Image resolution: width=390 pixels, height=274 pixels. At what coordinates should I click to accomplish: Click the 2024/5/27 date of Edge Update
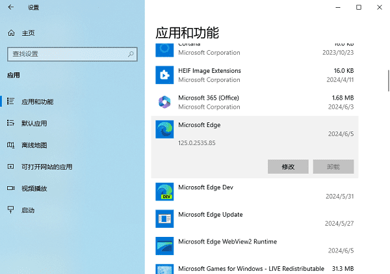coord(339,223)
